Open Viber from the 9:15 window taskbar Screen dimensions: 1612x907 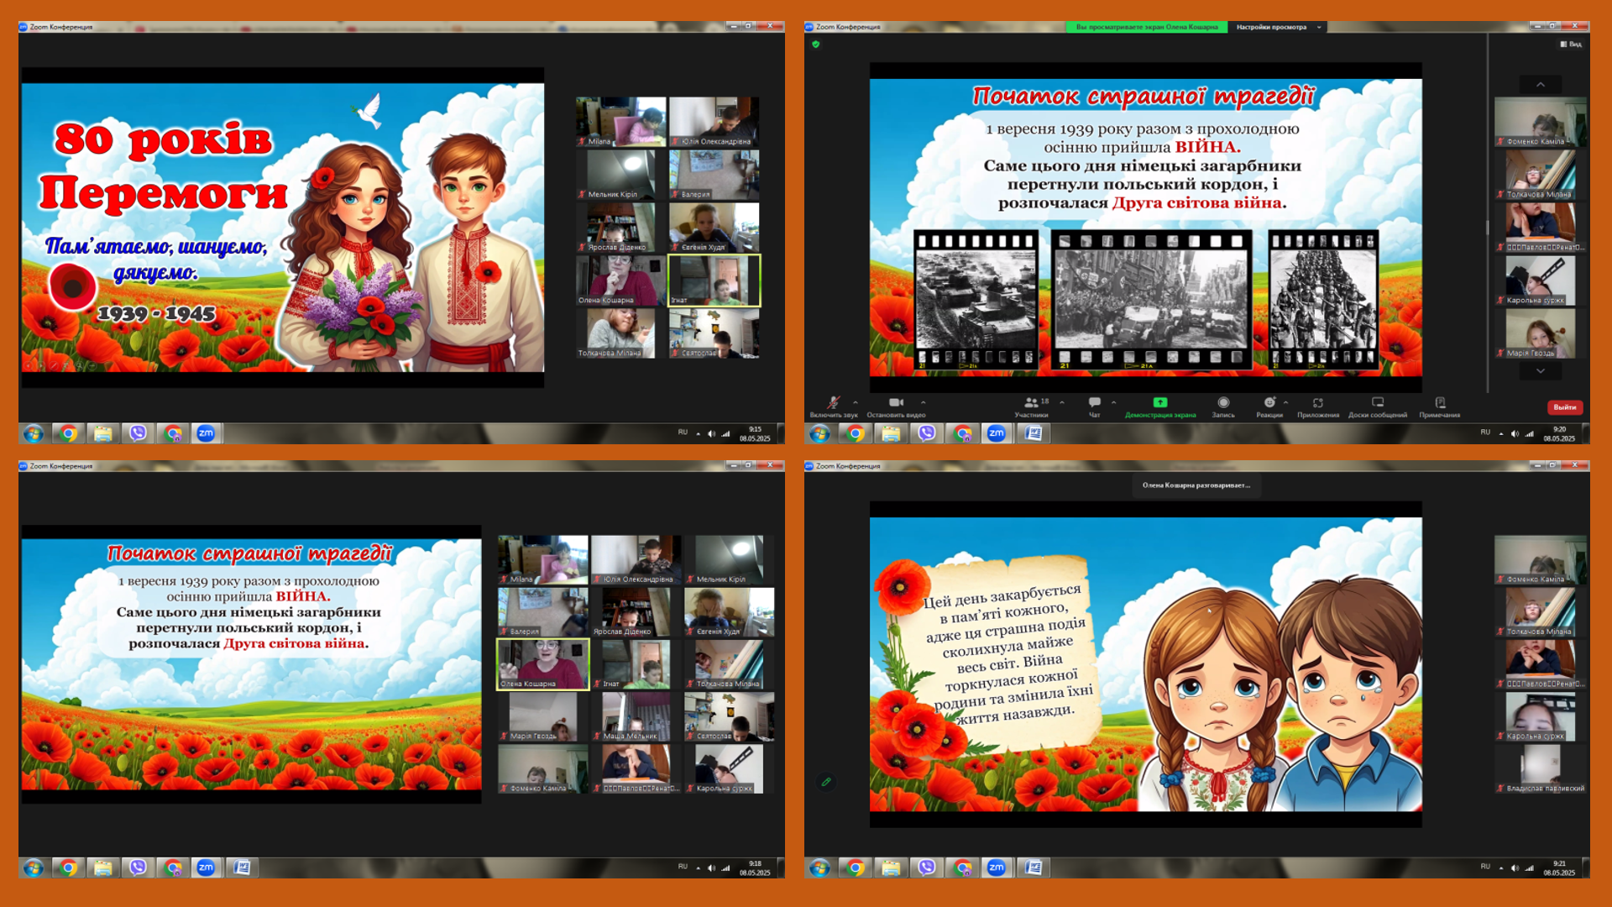[x=138, y=433]
